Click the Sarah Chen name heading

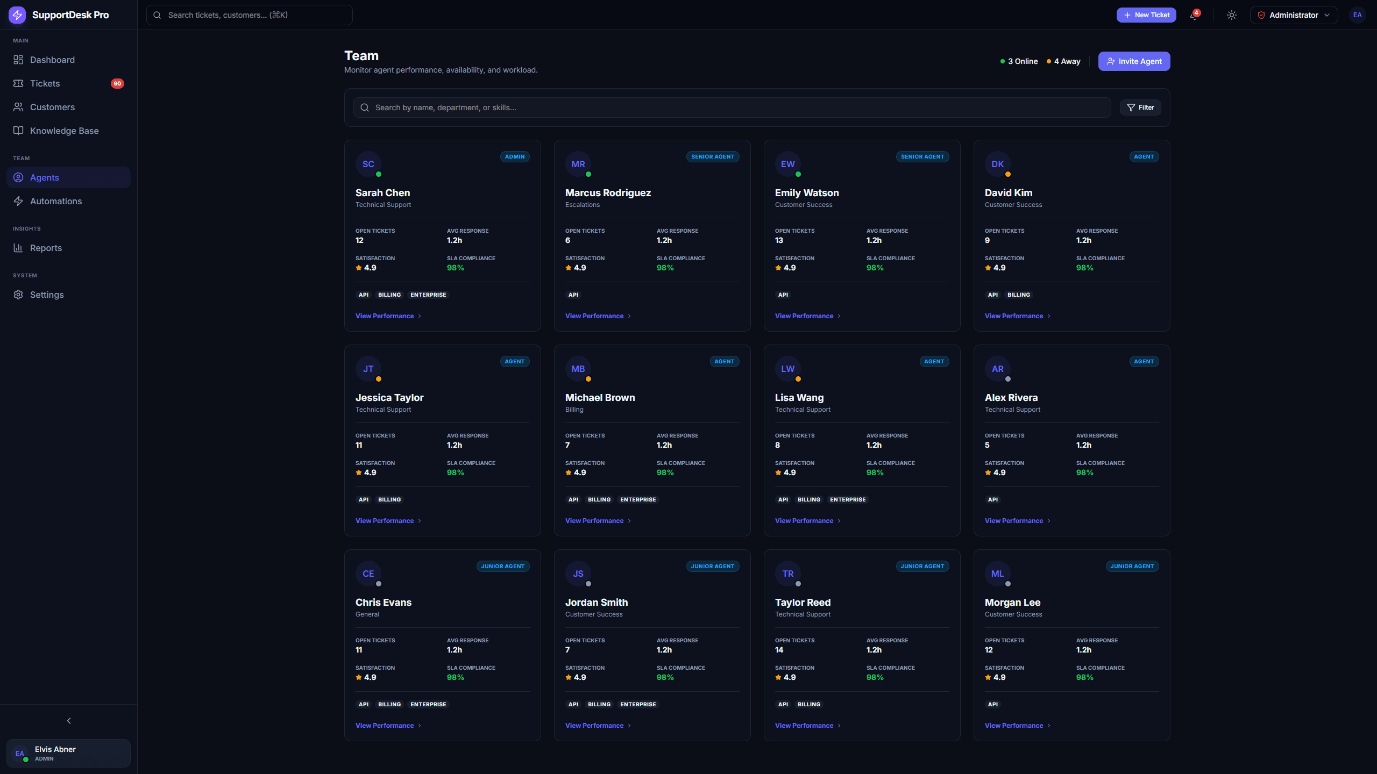[382, 193]
